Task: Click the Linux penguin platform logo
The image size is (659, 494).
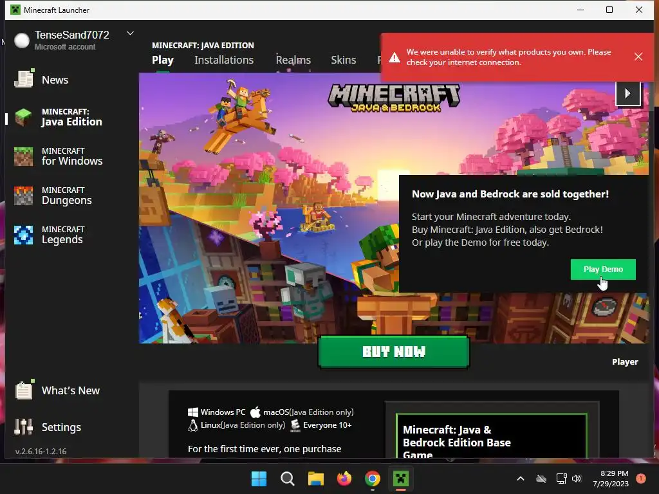Action: point(193,425)
